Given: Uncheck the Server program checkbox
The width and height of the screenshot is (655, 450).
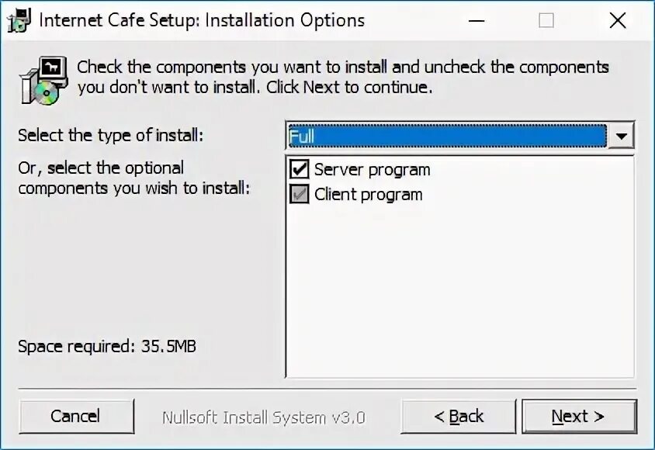Looking at the screenshot, I should point(299,169).
